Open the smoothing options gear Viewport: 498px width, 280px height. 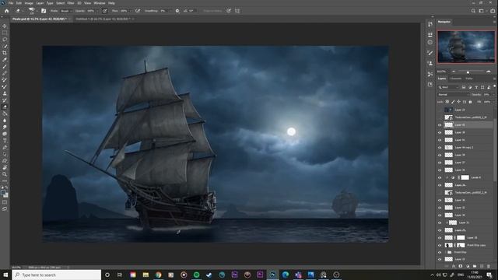tap(177, 11)
